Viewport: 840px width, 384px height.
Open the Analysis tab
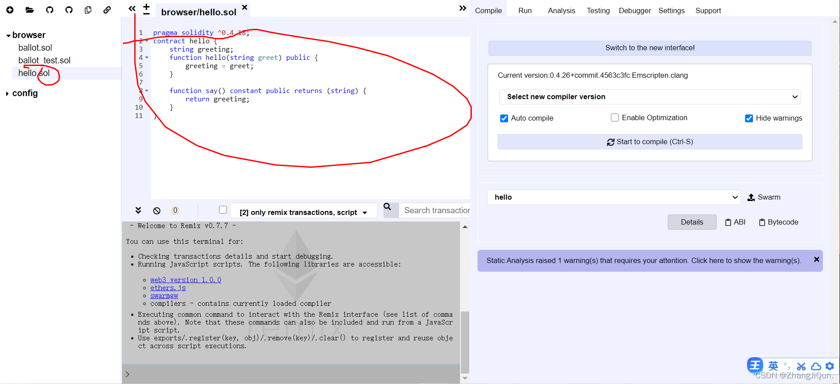561,10
